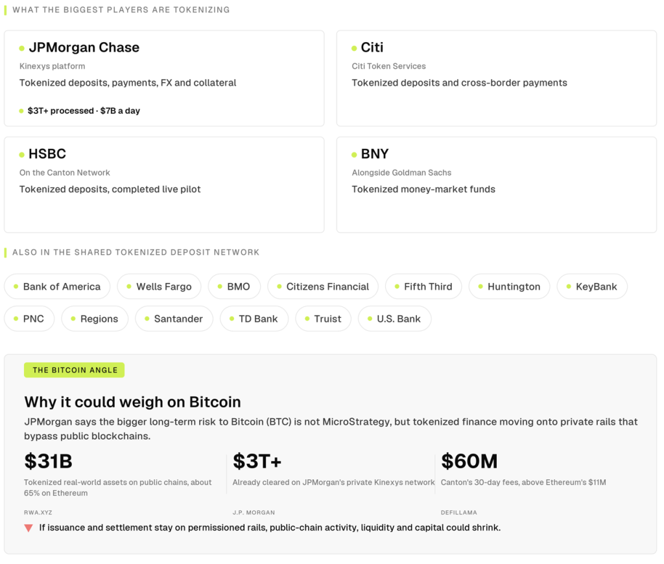This screenshot has height=564, width=664.
Task: Click the J.P. MORGAN source label
Action: tap(254, 512)
